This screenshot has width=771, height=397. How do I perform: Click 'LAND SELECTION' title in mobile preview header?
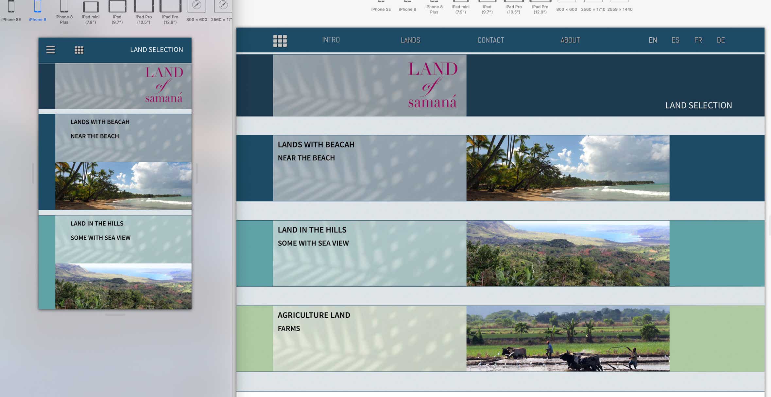(x=157, y=50)
